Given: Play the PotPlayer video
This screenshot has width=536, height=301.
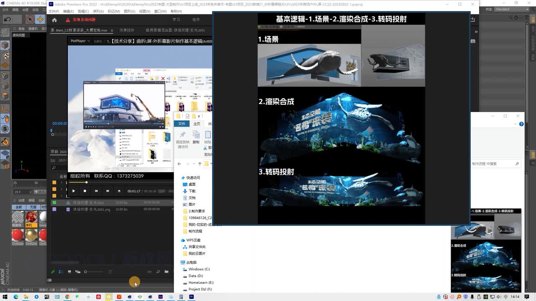Looking at the screenshot, I should pyautogui.click(x=74, y=191).
